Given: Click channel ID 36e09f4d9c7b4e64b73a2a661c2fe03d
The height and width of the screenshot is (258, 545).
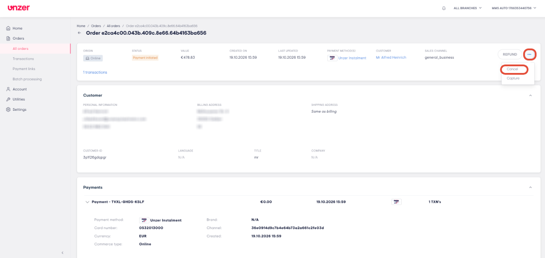Looking at the screenshot, I should pos(288,228).
